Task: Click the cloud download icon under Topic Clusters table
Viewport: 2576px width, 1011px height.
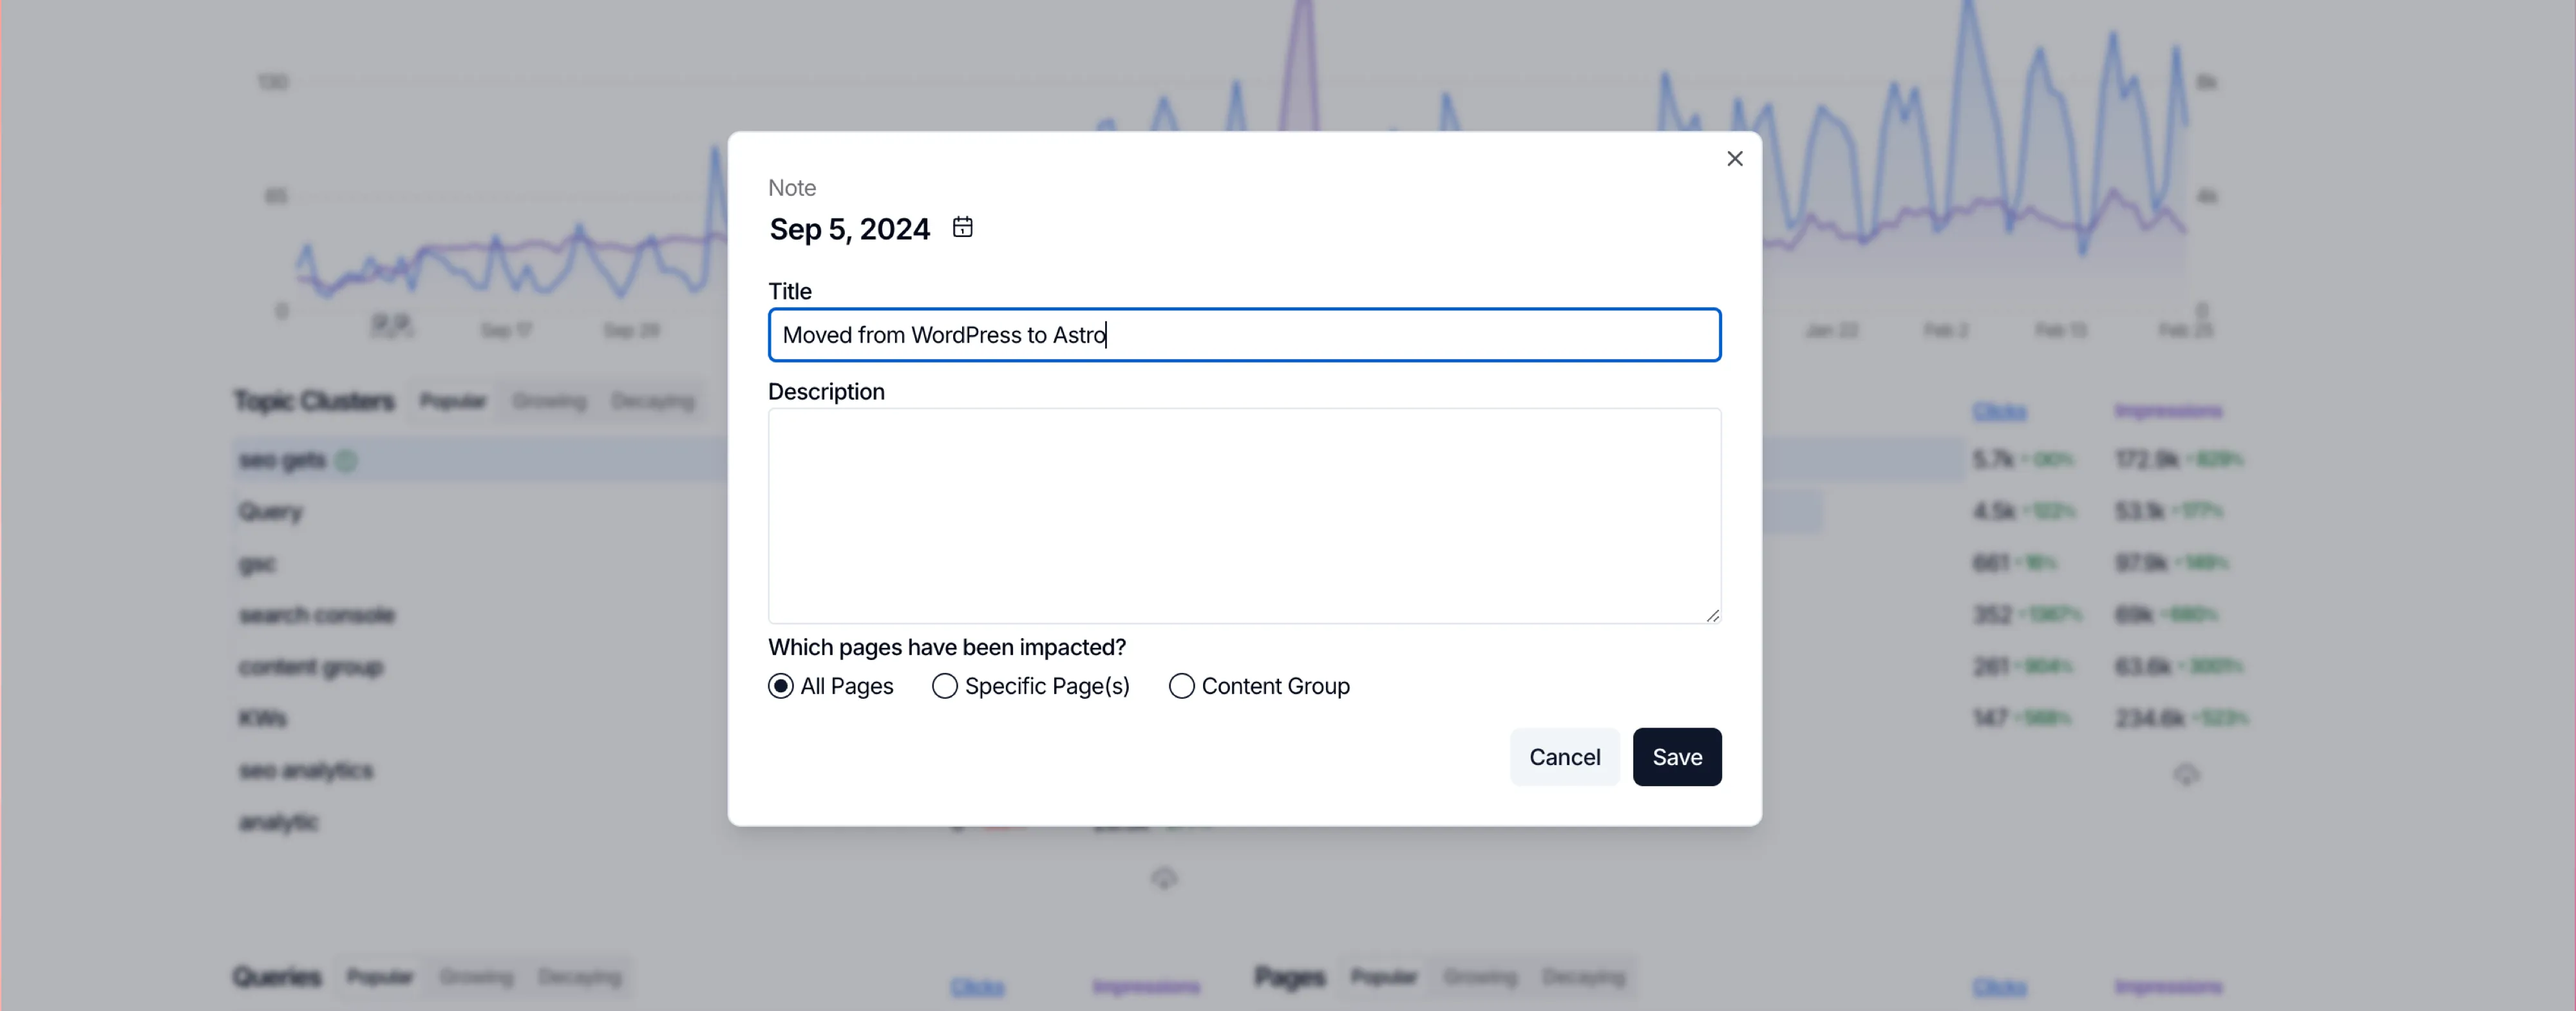Action: pyautogui.click(x=2186, y=775)
